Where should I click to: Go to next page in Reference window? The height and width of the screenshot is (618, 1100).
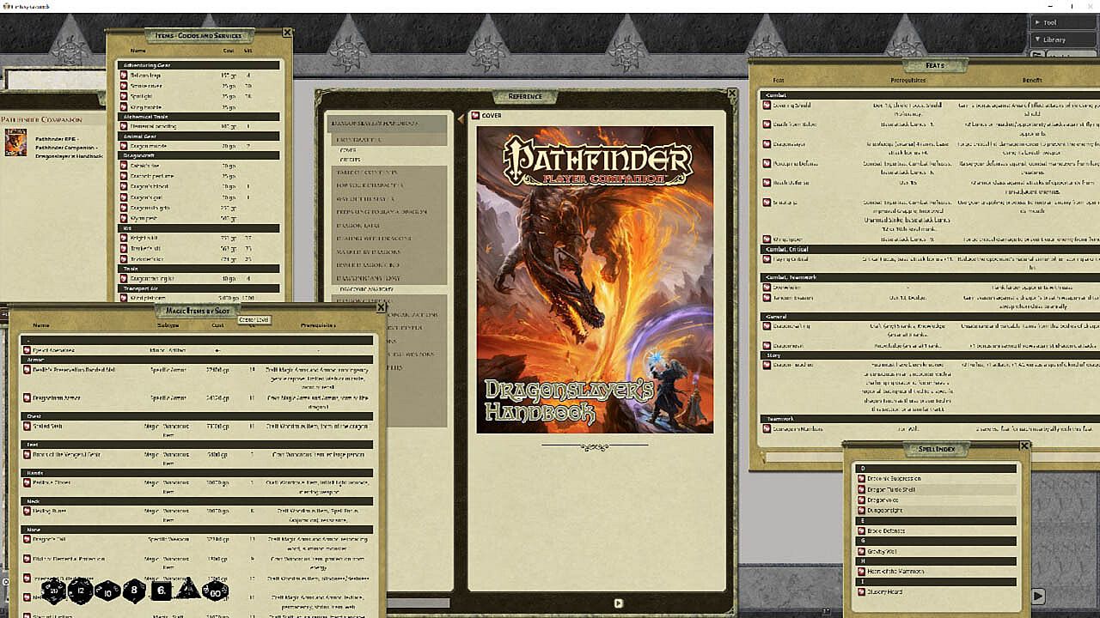click(x=618, y=603)
